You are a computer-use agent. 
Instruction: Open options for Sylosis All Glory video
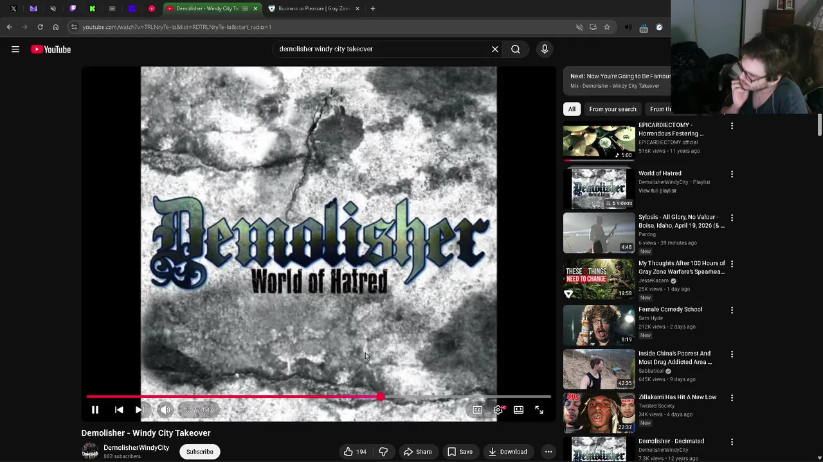pos(732,218)
